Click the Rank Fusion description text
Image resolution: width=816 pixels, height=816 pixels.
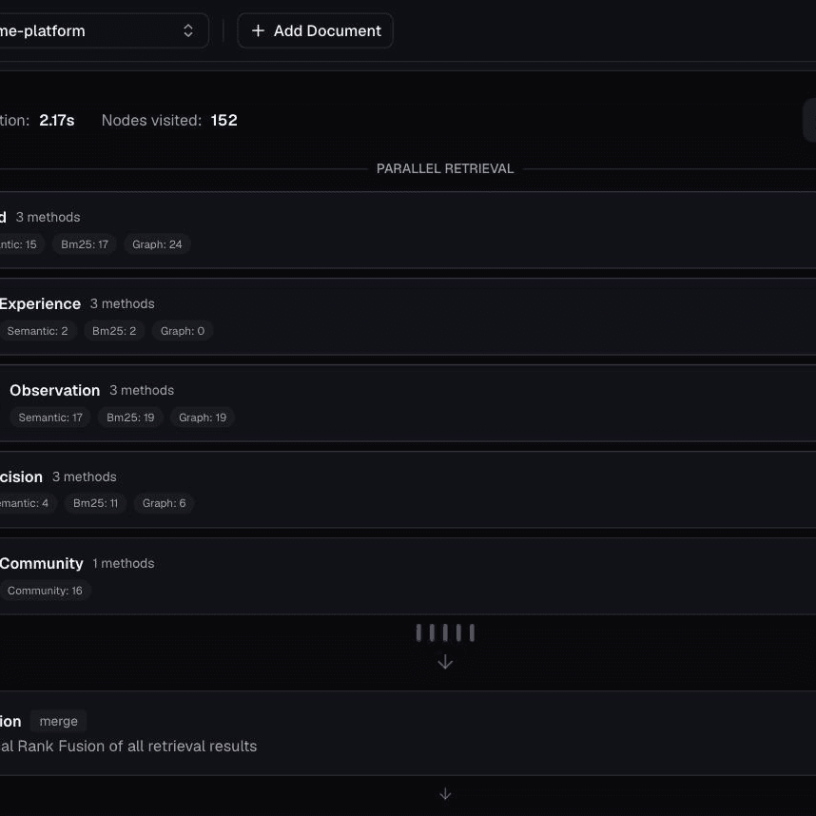coord(128,747)
